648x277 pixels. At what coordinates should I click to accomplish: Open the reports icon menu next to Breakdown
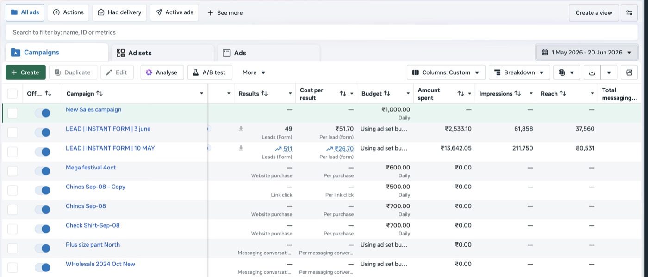(567, 72)
